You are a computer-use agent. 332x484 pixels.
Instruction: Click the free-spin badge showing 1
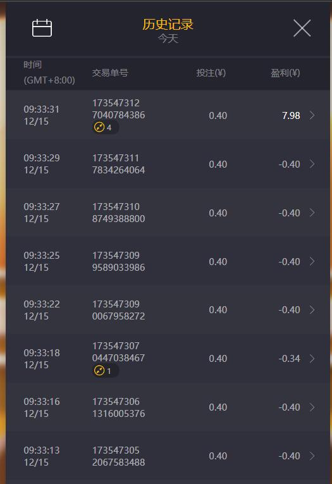tap(105, 370)
